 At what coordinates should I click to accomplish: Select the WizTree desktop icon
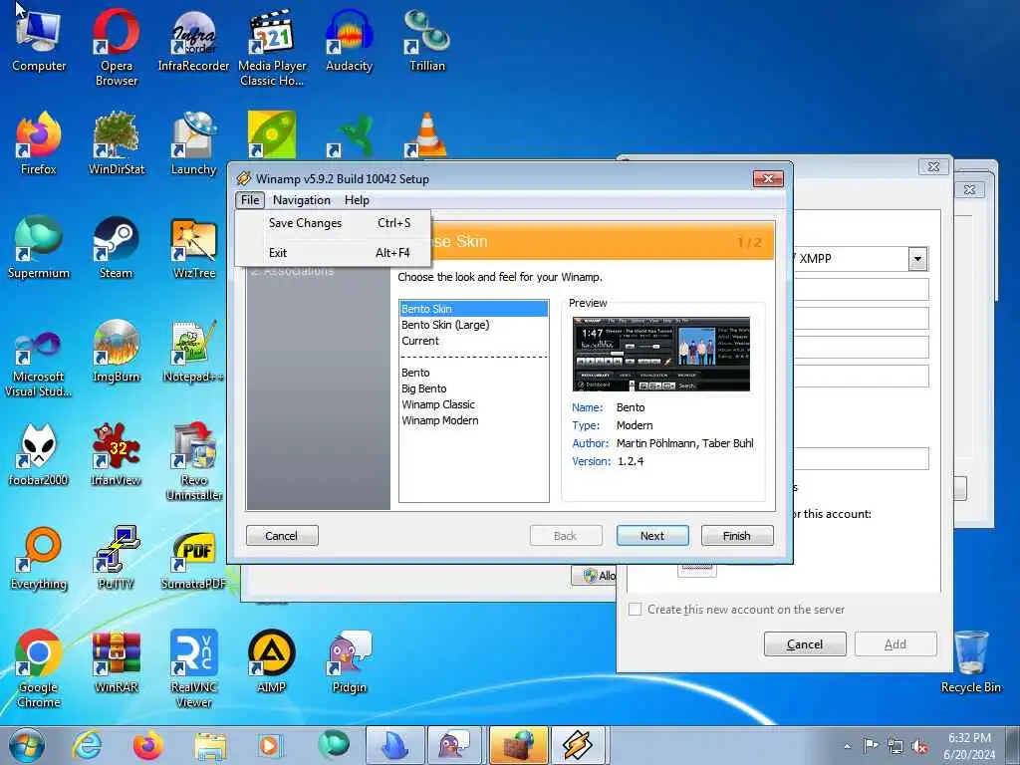(194, 248)
